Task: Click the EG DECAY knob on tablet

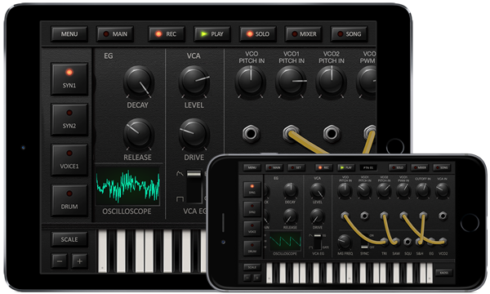Action: [x=138, y=82]
